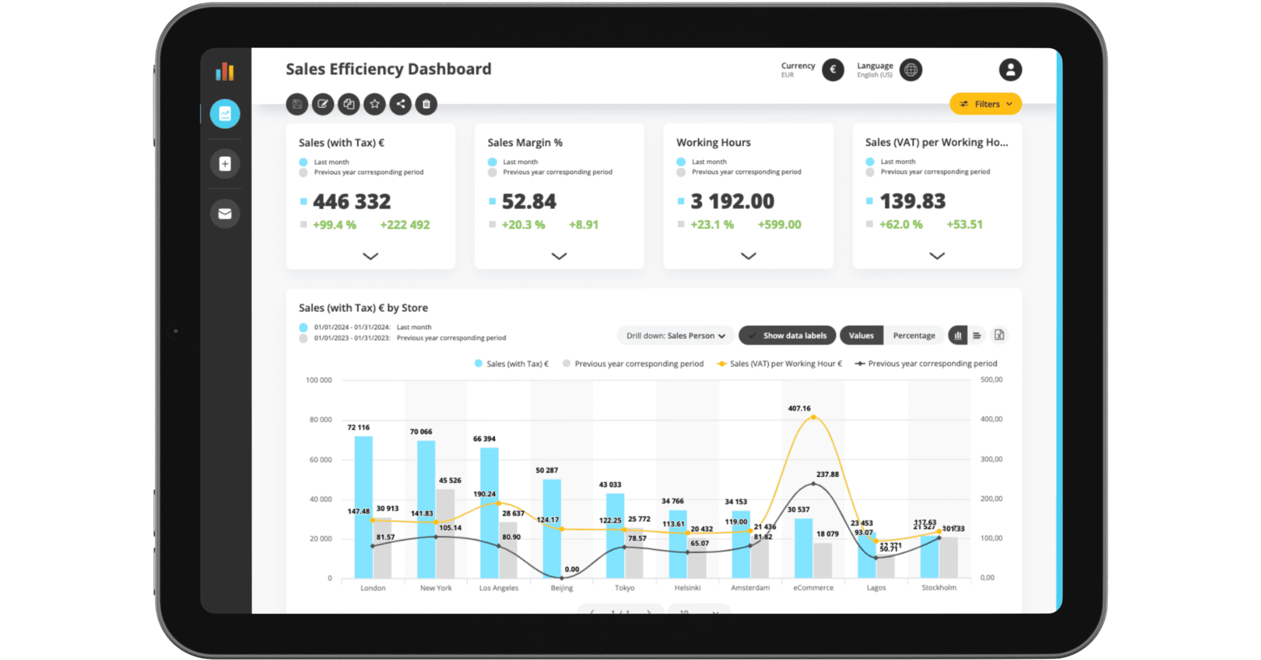Open the dashboards sidebar icon
The image size is (1261, 660).
(x=225, y=114)
